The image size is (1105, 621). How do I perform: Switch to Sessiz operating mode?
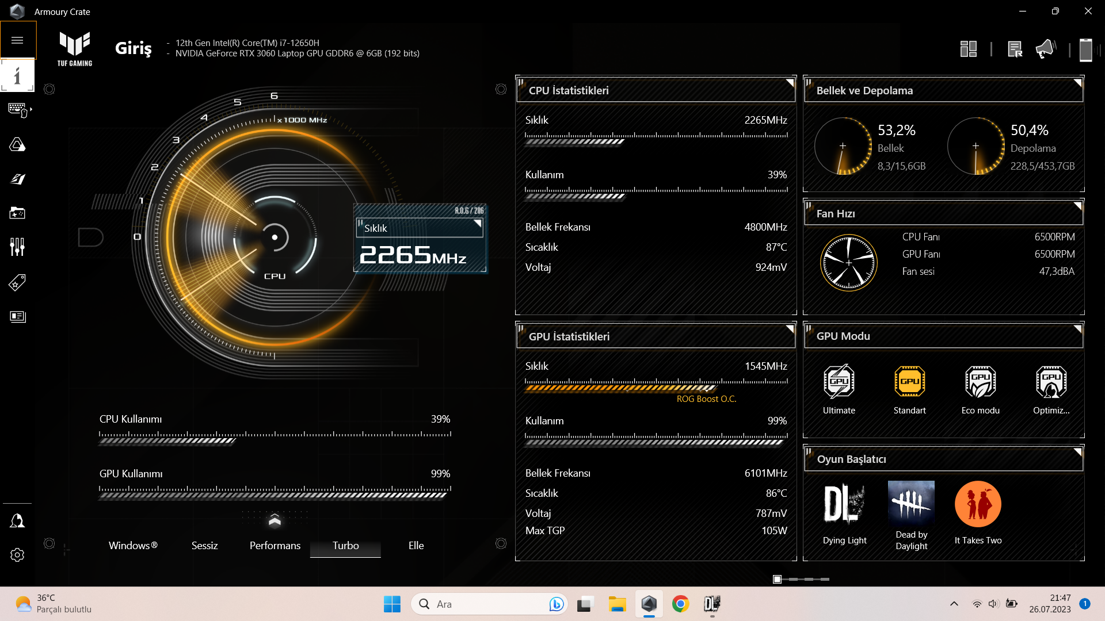204,546
